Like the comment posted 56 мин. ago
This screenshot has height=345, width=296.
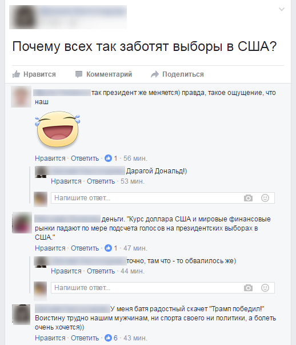[50, 158]
